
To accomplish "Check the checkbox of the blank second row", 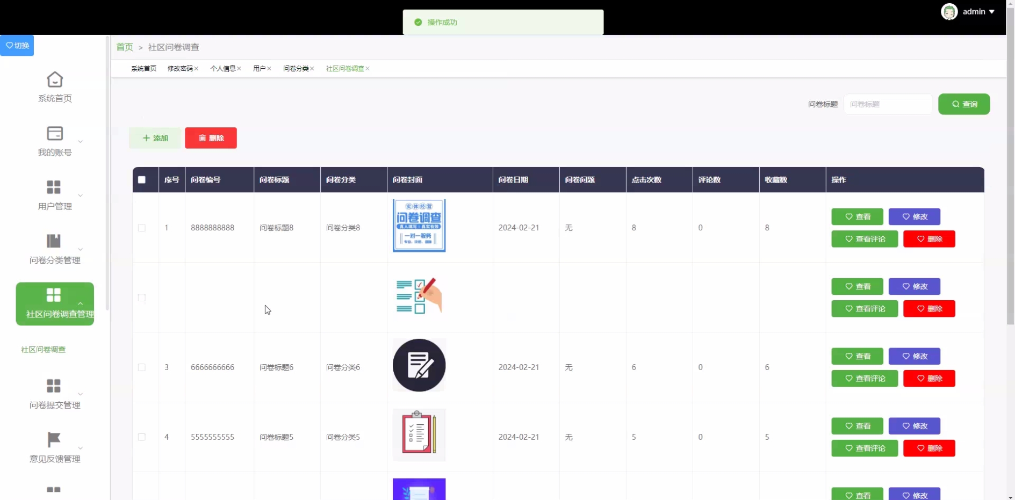I will (x=142, y=298).
